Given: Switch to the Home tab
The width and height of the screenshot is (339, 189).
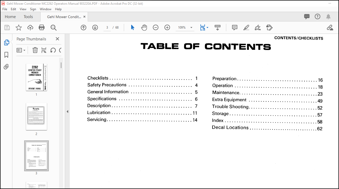Looking at the screenshot, I should (x=10, y=17).
